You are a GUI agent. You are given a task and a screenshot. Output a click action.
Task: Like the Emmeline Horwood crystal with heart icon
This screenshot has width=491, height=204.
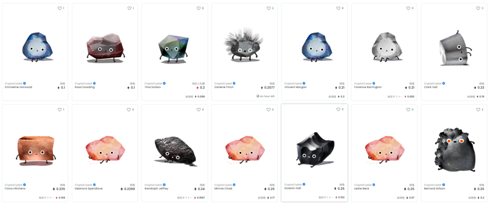tap(60, 9)
